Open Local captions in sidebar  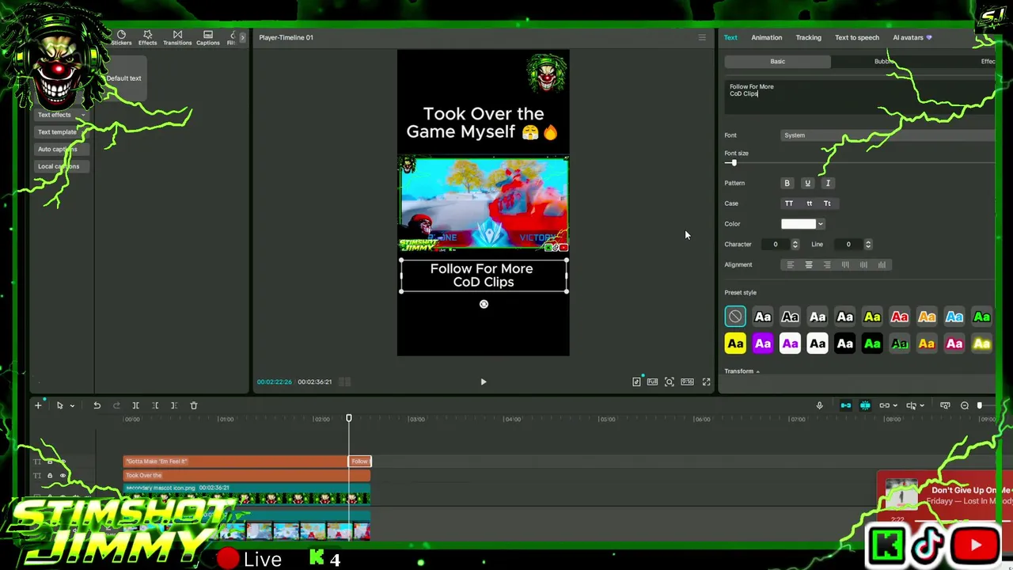click(60, 166)
